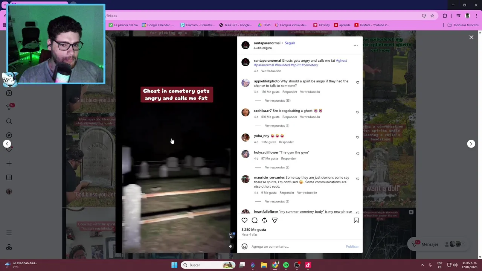Like the post with the heart icon
This screenshot has height=271, width=482.
(x=244, y=221)
